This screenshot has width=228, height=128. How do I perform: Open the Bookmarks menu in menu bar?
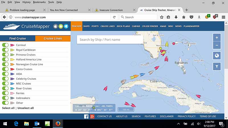pyautogui.click(x=39, y=2)
